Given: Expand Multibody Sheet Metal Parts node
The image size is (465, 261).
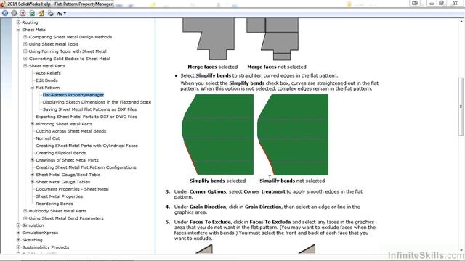Looking at the screenshot, I should 25,211.
